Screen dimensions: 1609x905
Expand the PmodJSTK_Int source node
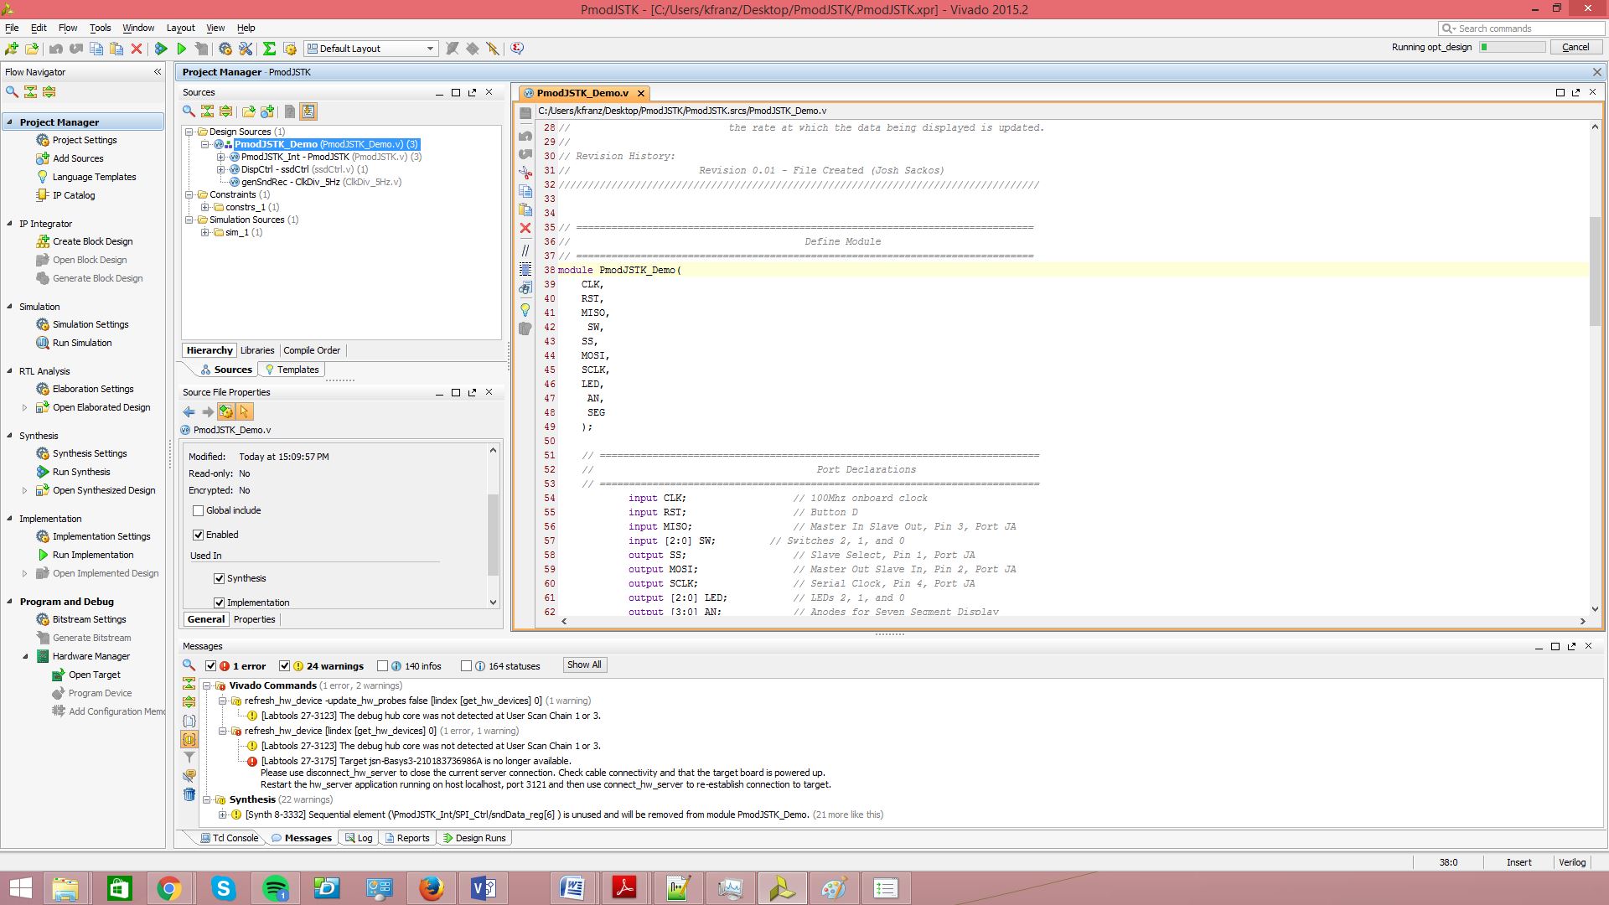point(221,157)
